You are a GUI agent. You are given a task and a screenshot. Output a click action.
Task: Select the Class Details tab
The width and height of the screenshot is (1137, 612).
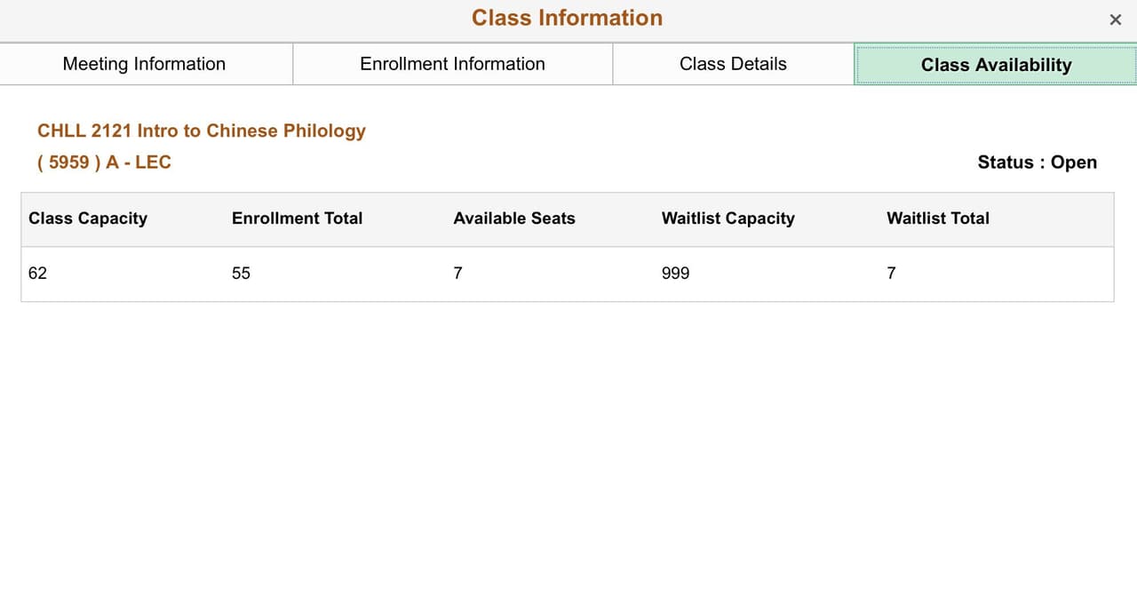(x=733, y=63)
